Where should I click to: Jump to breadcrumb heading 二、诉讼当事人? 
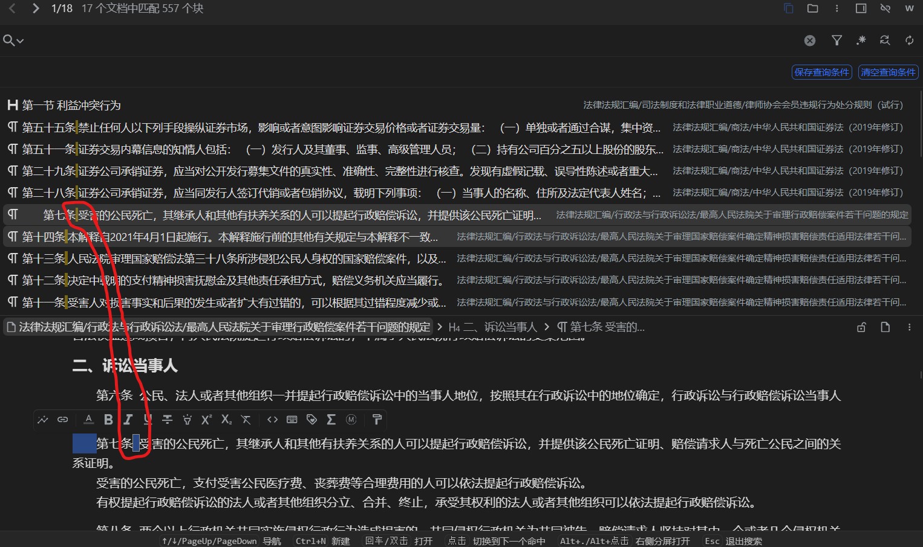tap(493, 327)
